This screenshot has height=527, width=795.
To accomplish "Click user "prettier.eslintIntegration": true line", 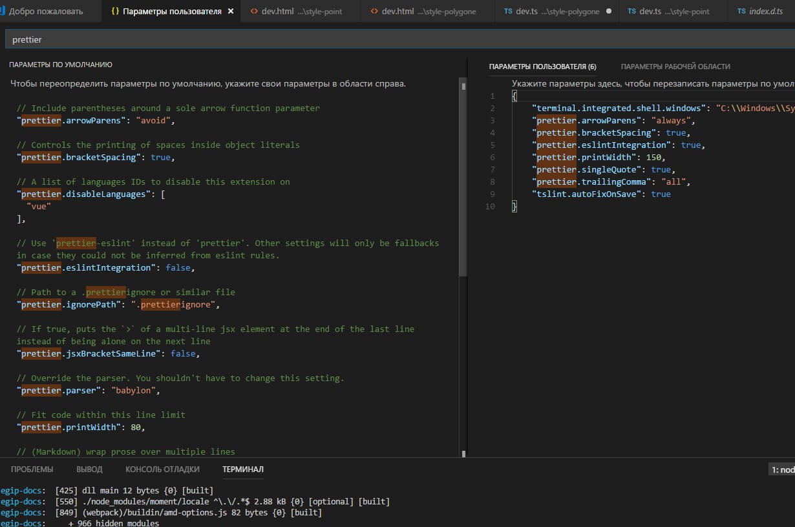I will click(x=619, y=145).
